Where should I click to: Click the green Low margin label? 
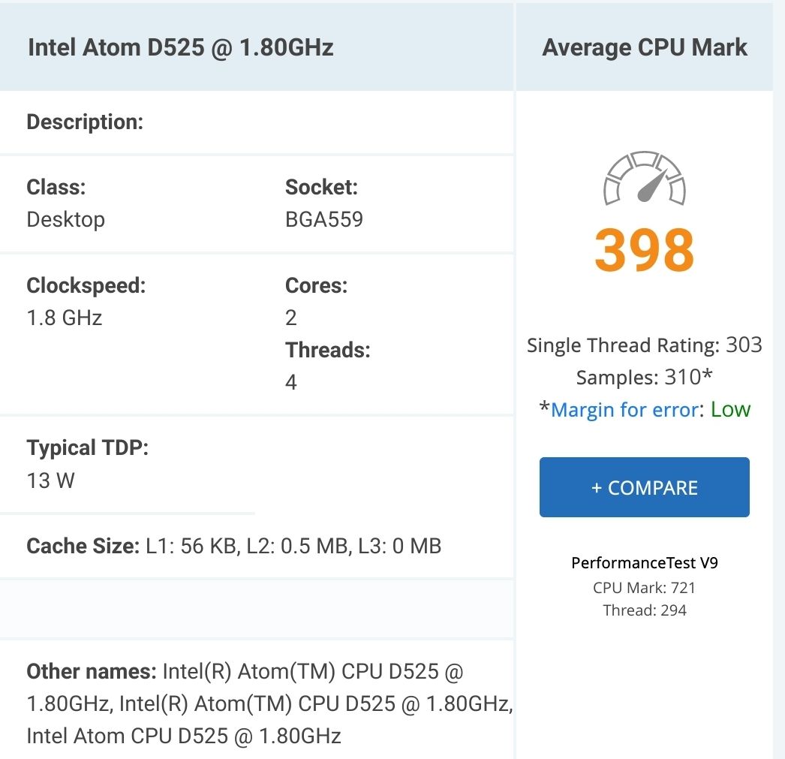(x=730, y=409)
